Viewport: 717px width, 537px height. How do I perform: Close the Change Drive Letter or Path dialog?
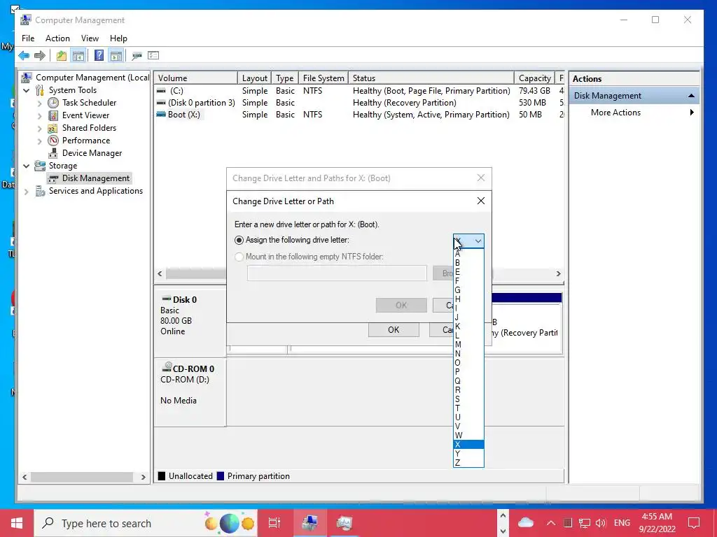coord(480,201)
